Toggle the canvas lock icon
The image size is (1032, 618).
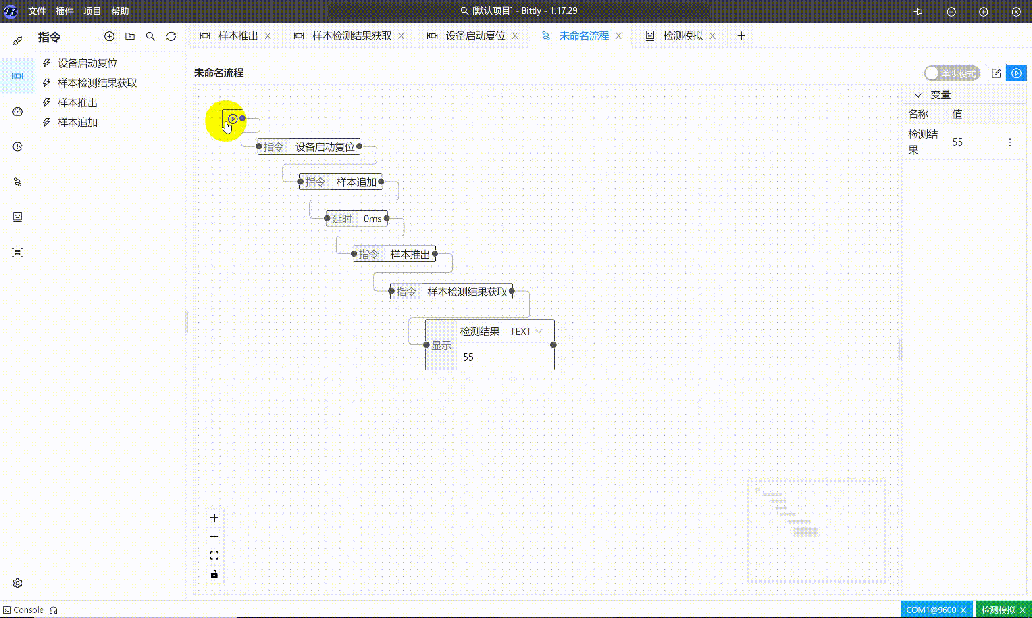214,574
